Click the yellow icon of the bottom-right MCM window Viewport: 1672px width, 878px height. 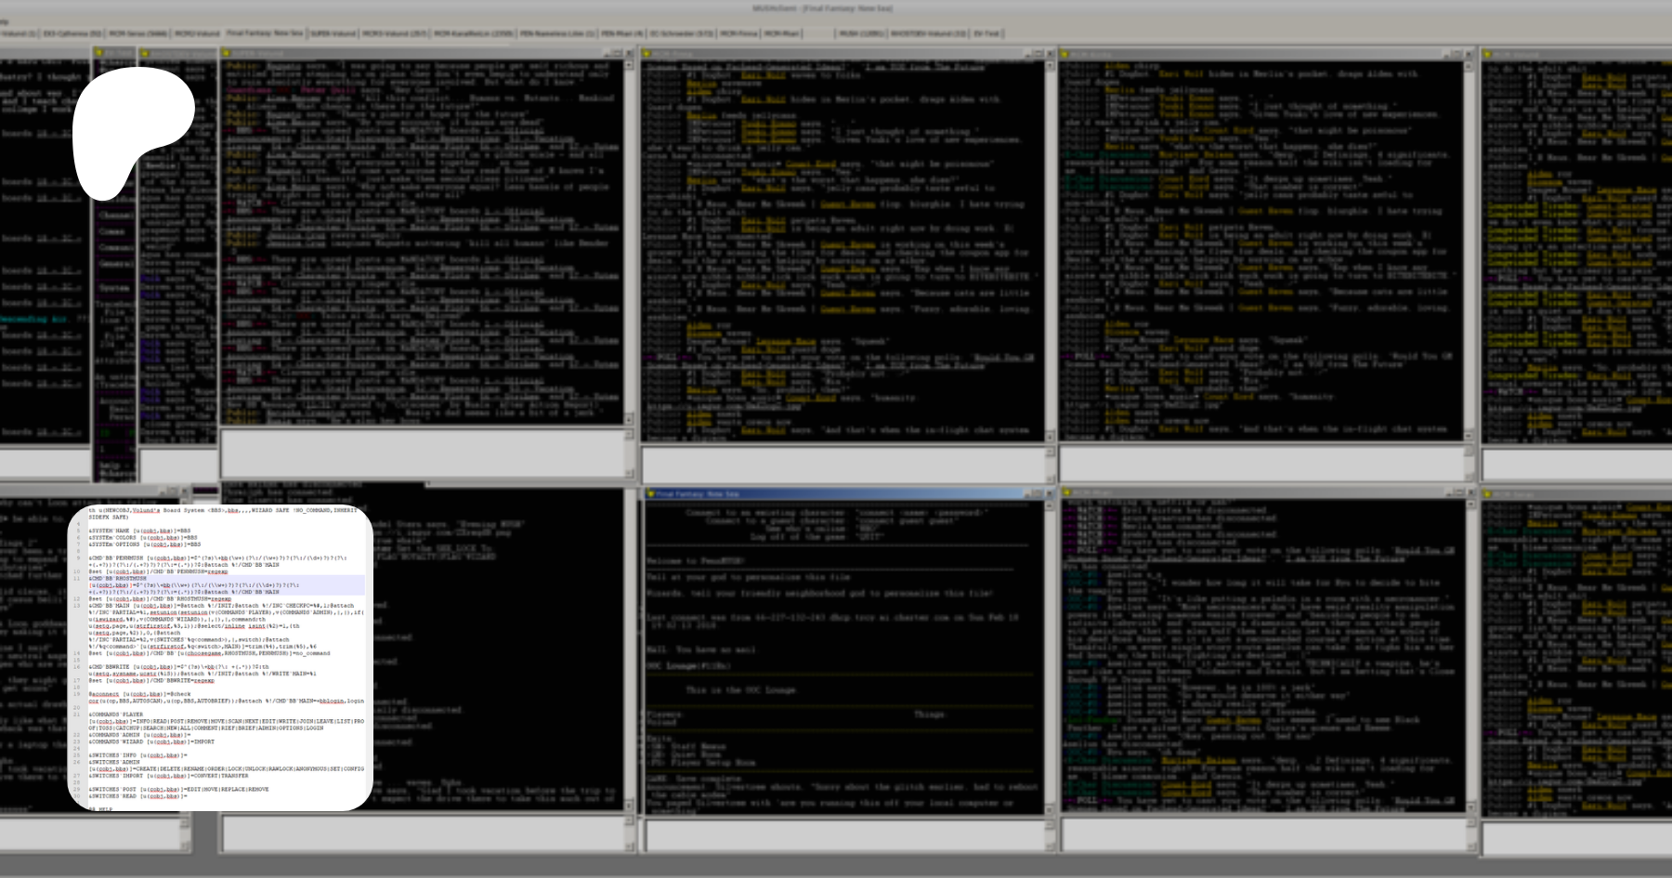pyautogui.click(x=1066, y=494)
